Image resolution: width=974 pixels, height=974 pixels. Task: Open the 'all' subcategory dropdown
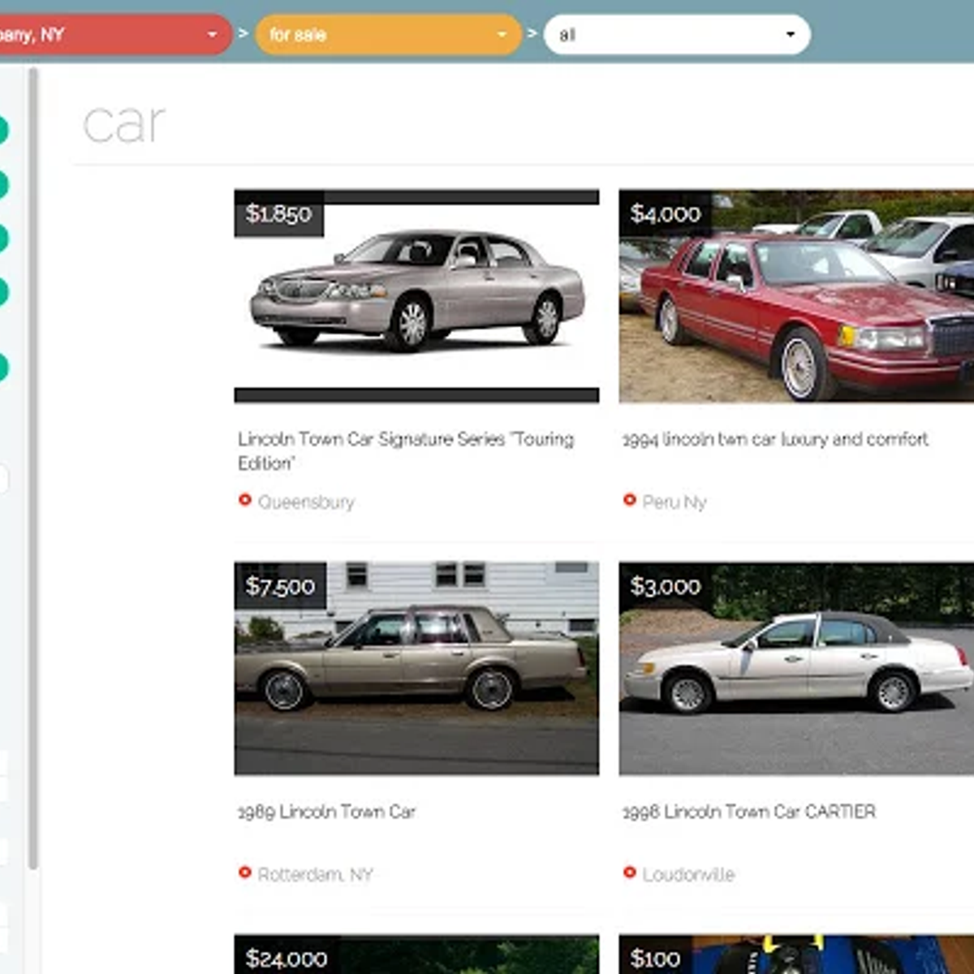677,34
